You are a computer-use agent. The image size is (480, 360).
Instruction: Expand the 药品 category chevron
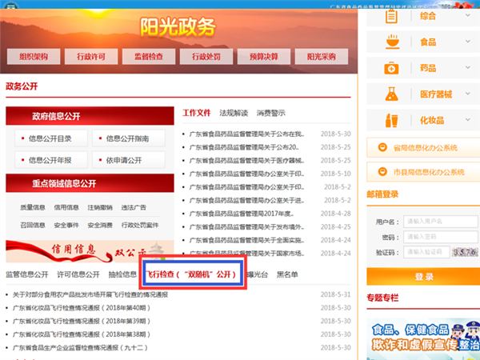[468, 67]
